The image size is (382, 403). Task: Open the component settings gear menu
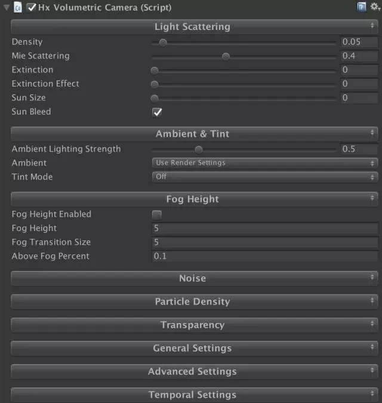pos(374,7)
